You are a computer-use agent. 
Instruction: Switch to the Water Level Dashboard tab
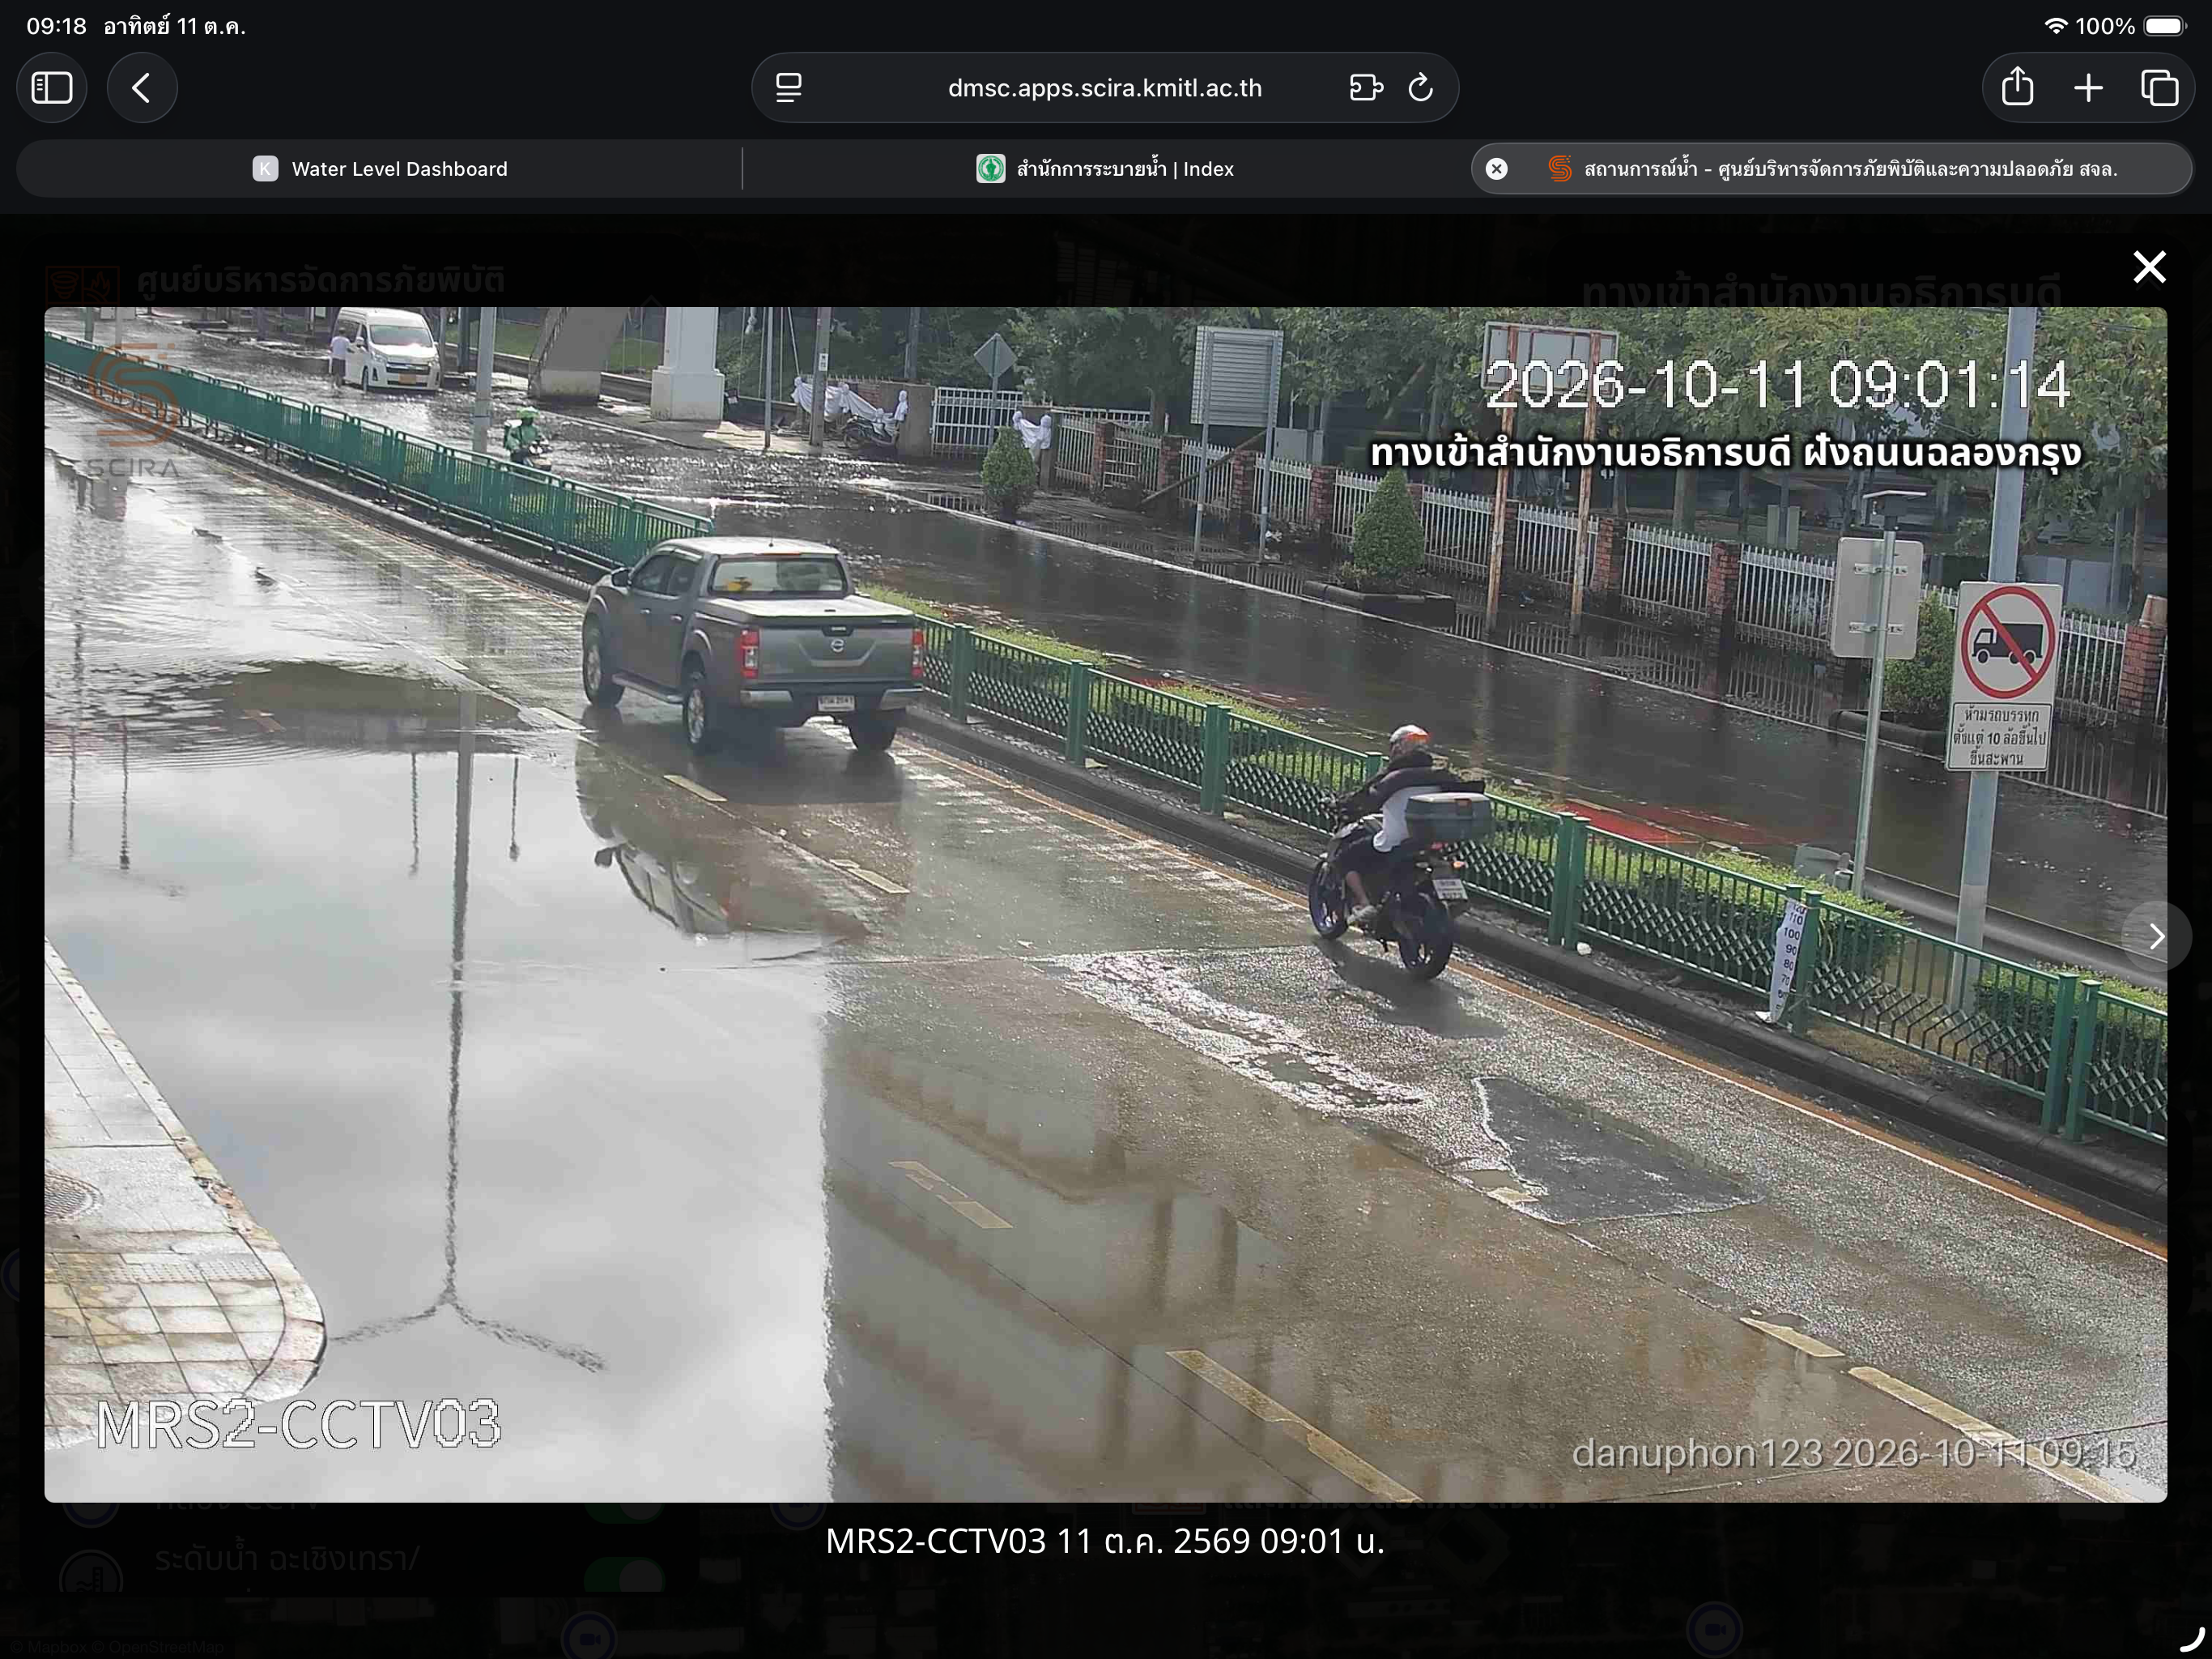[x=379, y=168]
